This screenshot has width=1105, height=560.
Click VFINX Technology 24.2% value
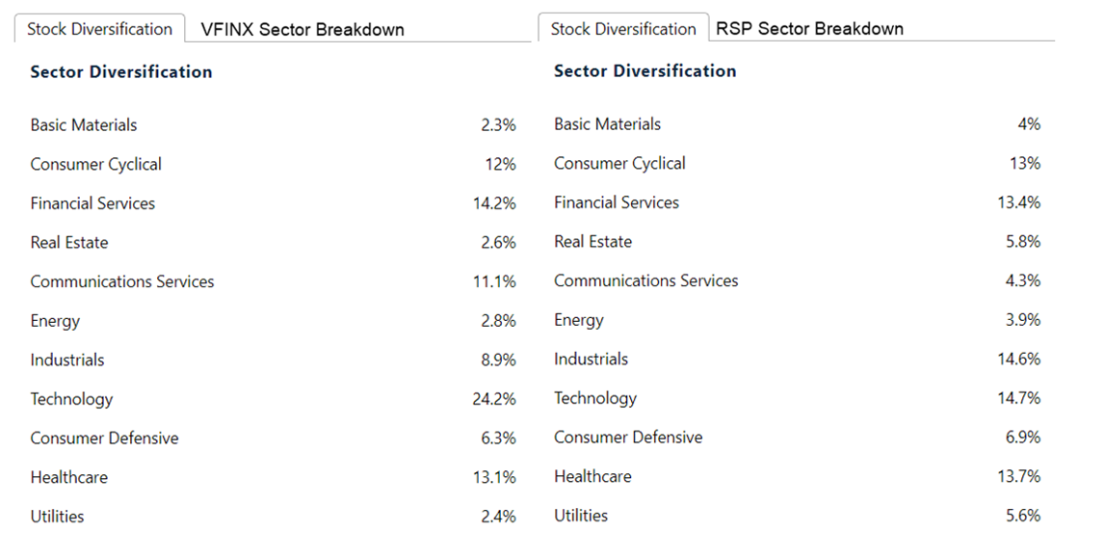coord(494,399)
